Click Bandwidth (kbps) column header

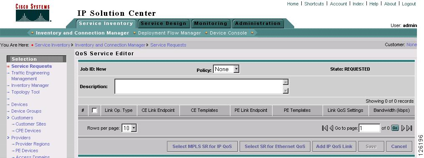391,110
